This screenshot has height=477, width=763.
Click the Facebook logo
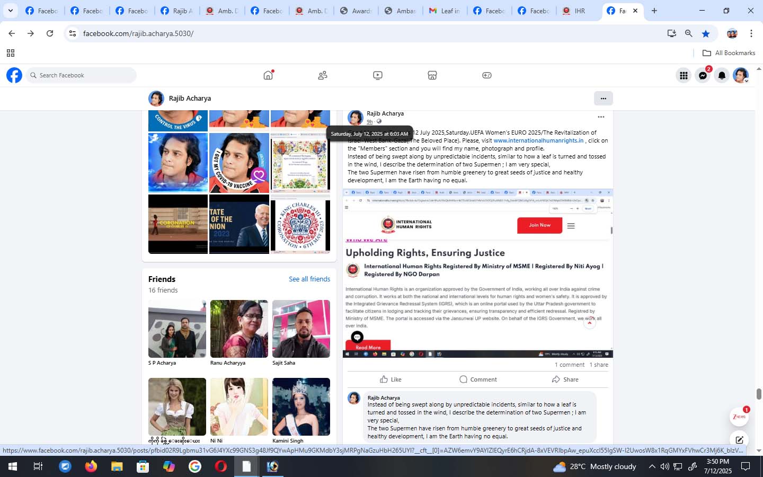14,75
